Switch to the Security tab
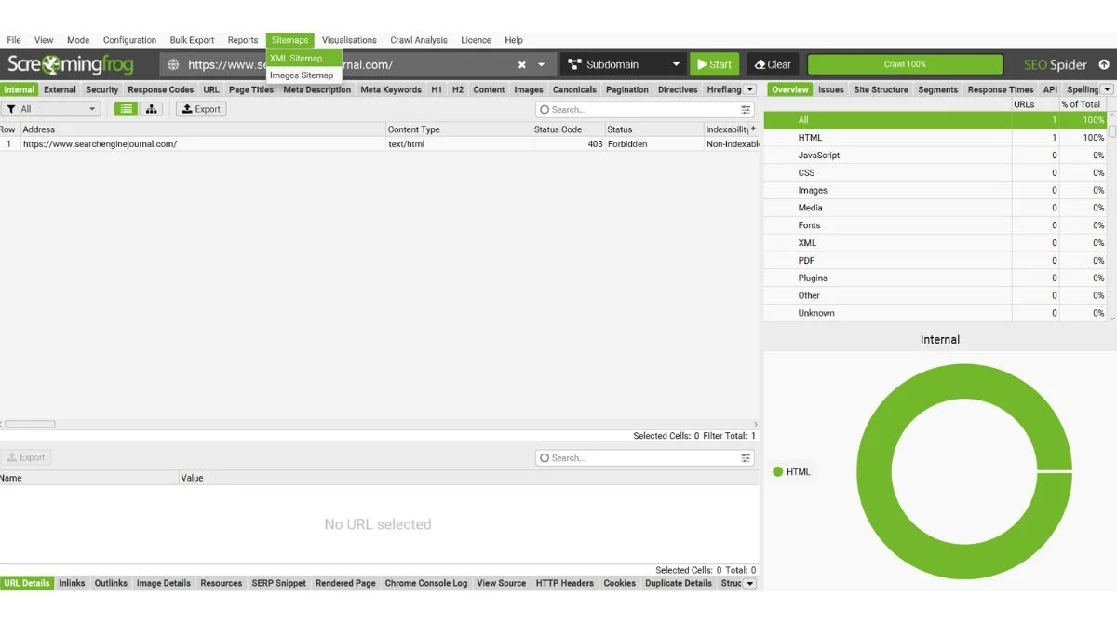 point(102,89)
